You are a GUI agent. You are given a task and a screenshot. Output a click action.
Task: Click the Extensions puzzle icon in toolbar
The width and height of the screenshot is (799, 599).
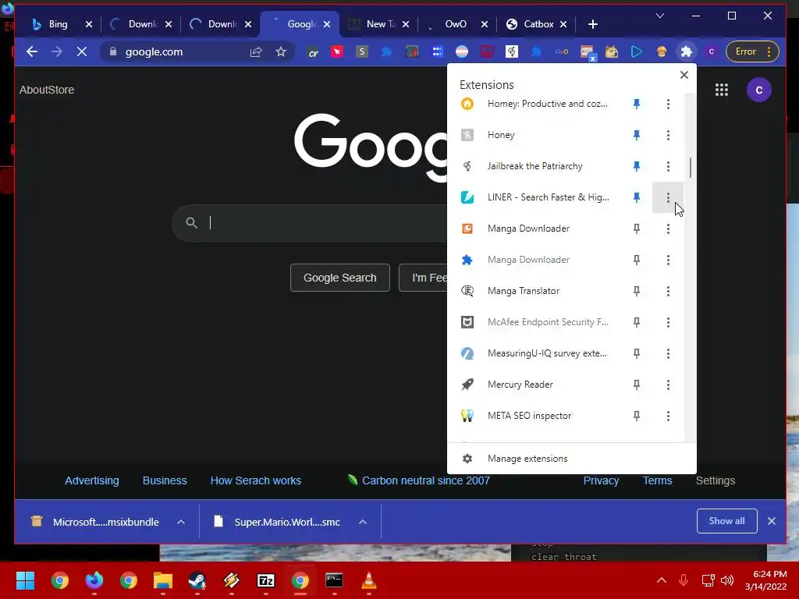pos(687,51)
